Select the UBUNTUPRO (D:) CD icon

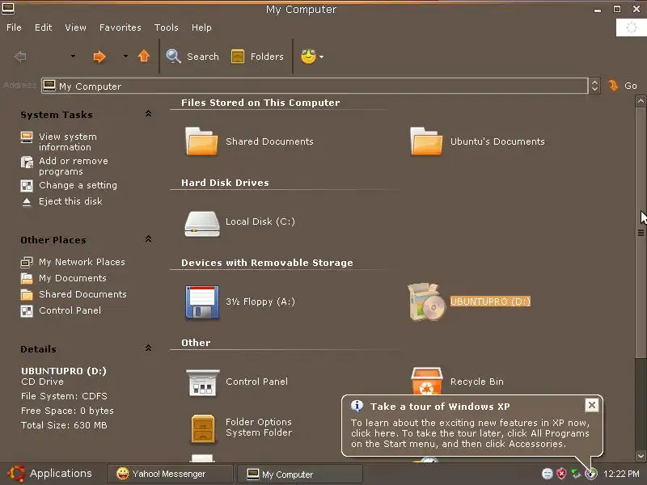coord(427,302)
